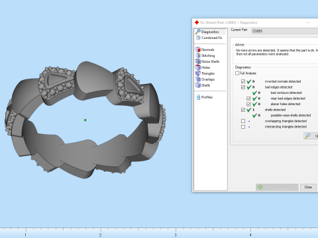Click the Fix Wizard title bar text
Viewport: 318px width, 238px height.
click(x=229, y=22)
